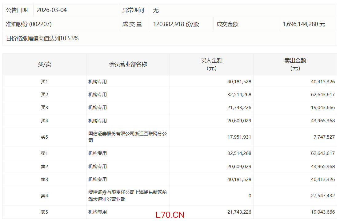Click 机构专用 in the 买3 row
The width and height of the screenshot is (340, 221).
coord(98,108)
